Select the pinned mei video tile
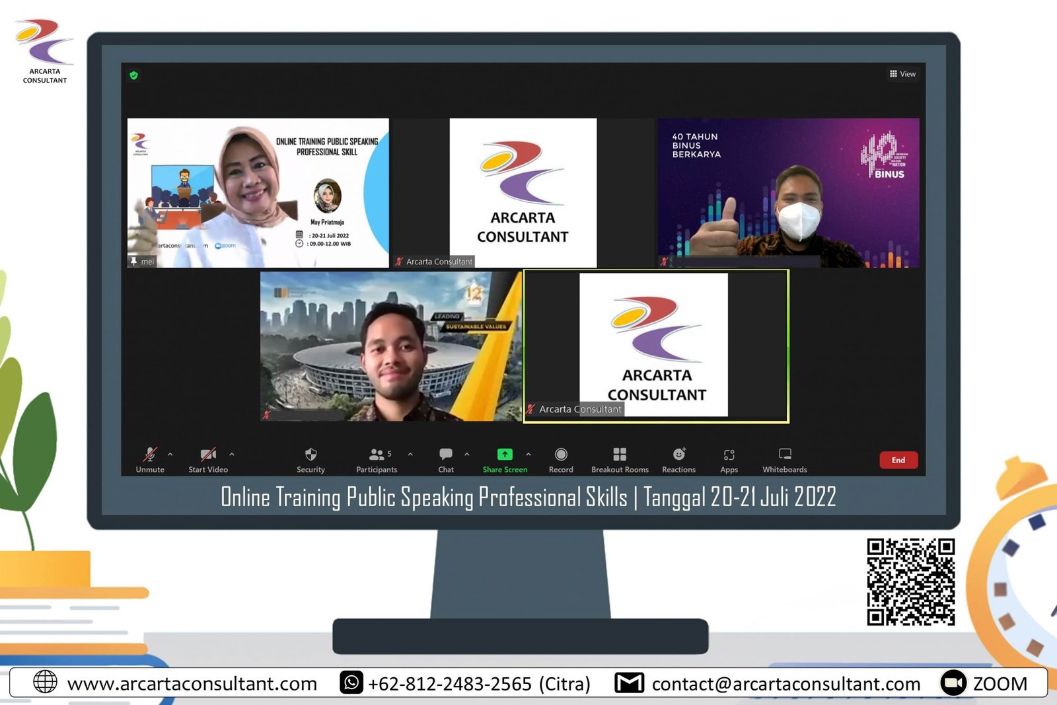This screenshot has width=1057, height=705. (x=258, y=192)
